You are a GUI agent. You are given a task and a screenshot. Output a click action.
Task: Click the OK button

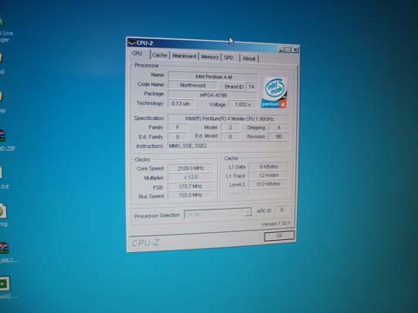pos(280,236)
